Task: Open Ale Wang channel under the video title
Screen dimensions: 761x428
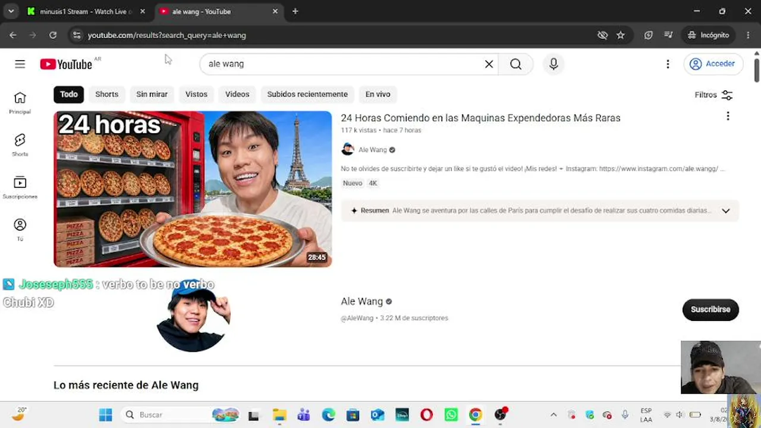Action: click(x=373, y=150)
